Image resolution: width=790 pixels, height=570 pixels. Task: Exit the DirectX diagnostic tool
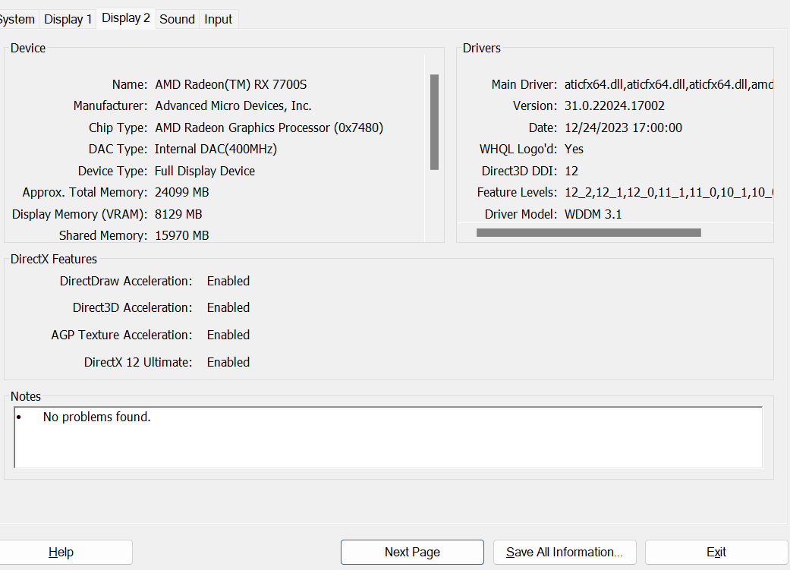pos(716,552)
